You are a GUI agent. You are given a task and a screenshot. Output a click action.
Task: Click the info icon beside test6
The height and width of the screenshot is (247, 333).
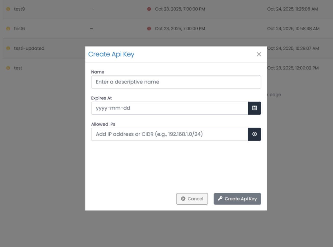pos(8,29)
